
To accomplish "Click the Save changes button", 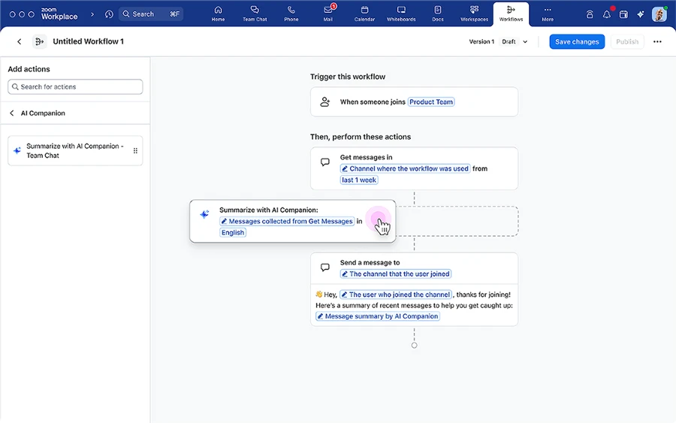I will (x=577, y=42).
